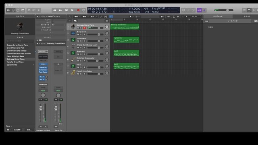Solo the Steinway Grand Piano track
This screenshot has height=145, width=258.
pos(81,28)
